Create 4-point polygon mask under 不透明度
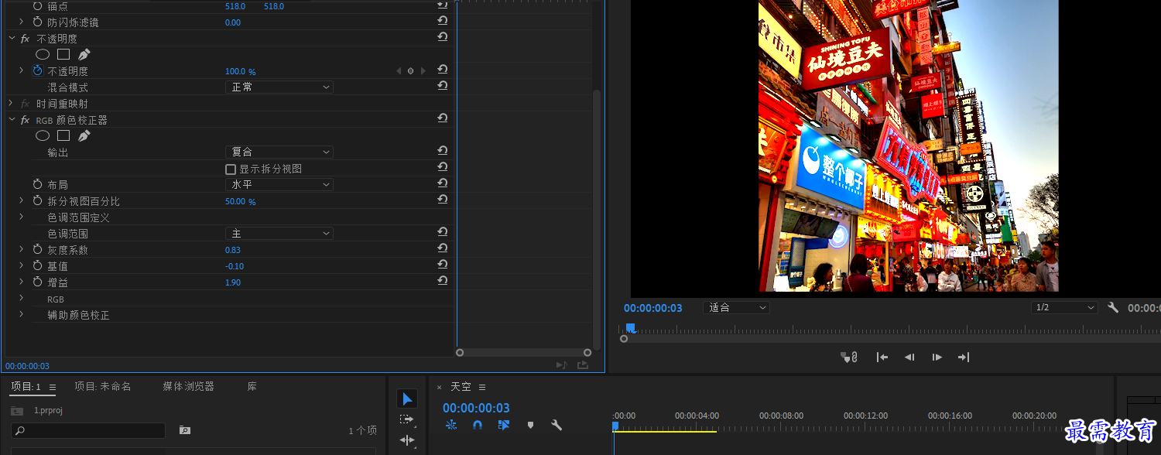1161x455 pixels. point(63,54)
